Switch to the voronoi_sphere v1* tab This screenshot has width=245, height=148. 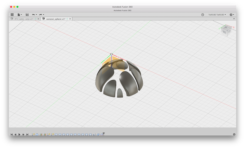[56, 19]
